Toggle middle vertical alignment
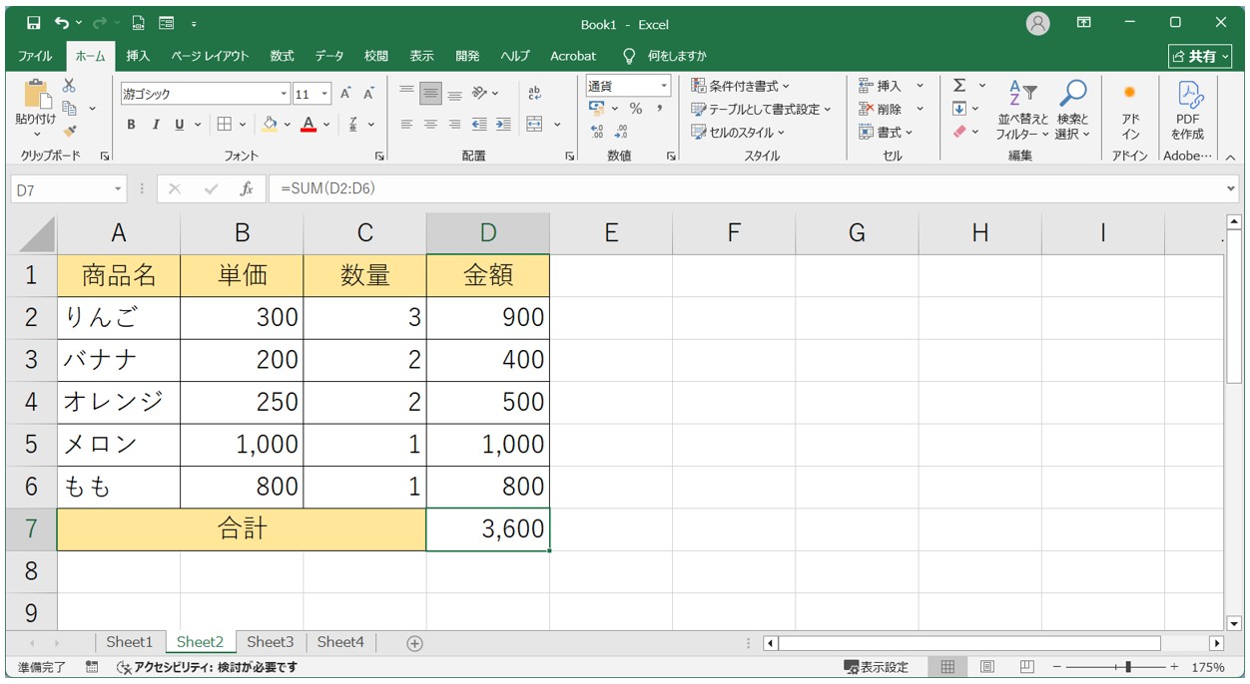1250x684 pixels. [430, 94]
